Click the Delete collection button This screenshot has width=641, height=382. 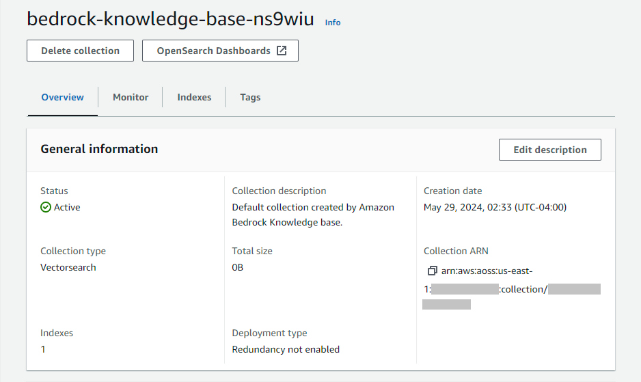coord(80,51)
